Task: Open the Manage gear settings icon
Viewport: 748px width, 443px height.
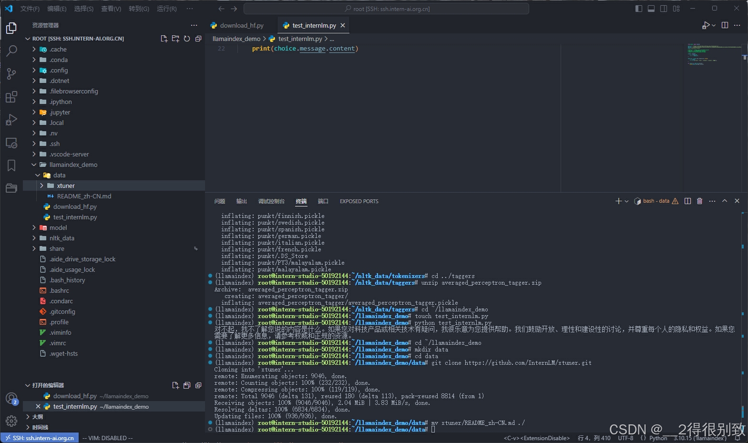Action: click(x=11, y=421)
